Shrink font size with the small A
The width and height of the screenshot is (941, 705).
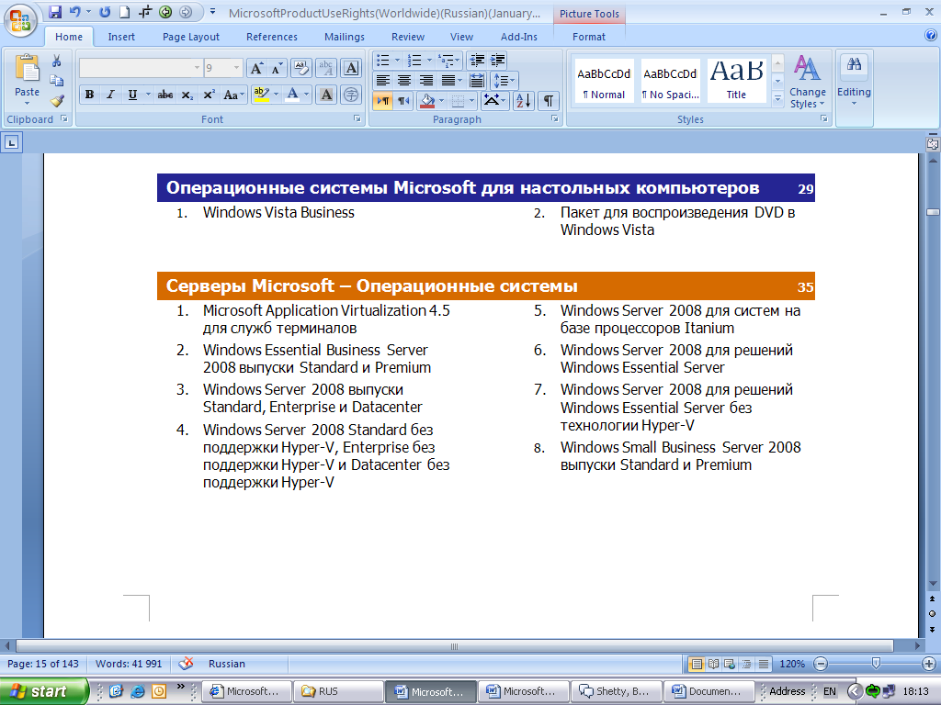tap(277, 68)
